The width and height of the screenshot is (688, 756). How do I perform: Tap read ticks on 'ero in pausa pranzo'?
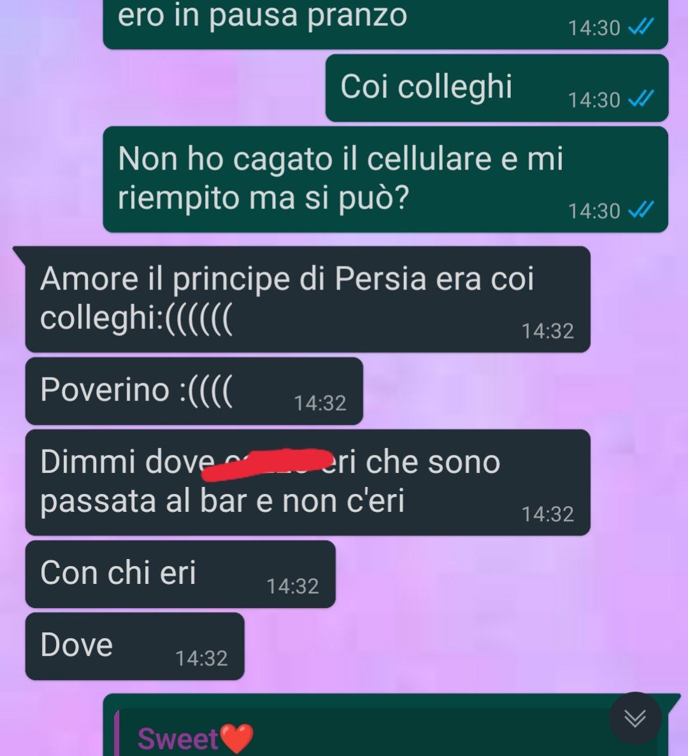pyautogui.click(x=641, y=27)
